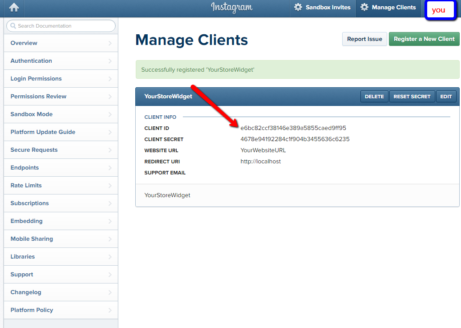Click the Register a New Client button

coord(424,39)
